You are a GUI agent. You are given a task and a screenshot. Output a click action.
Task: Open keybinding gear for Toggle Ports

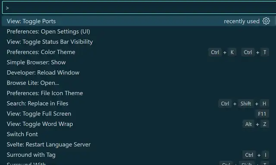click(x=266, y=21)
